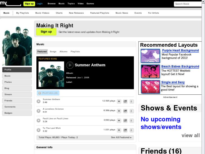Viewport: 205px width, 154px height.
Task: Go to Music Videos
Action: click(42, 13)
